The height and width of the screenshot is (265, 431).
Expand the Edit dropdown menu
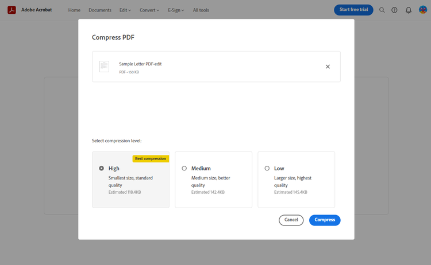tap(125, 10)
